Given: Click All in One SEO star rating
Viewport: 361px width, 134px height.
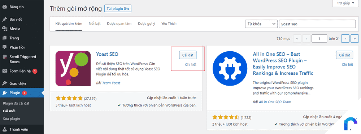Looking at the screenshot, I should coord(226,117).
